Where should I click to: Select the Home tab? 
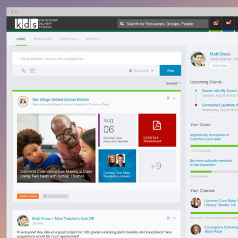tap(21, 39)
